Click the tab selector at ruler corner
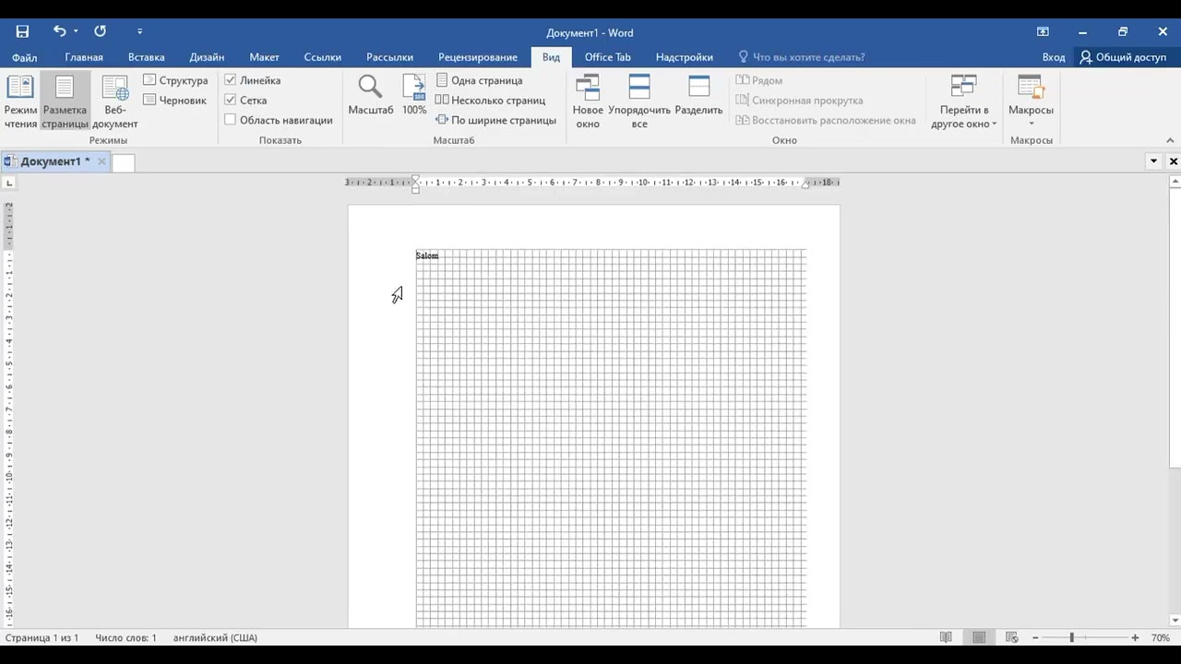Image resolution: width=1181 pixels, height=664 pixels. [9, 183]
